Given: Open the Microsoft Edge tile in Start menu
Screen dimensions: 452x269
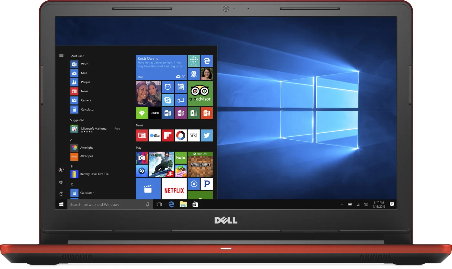Looking at the screenshot, I should pyautogui.click(x=207, y=61).
